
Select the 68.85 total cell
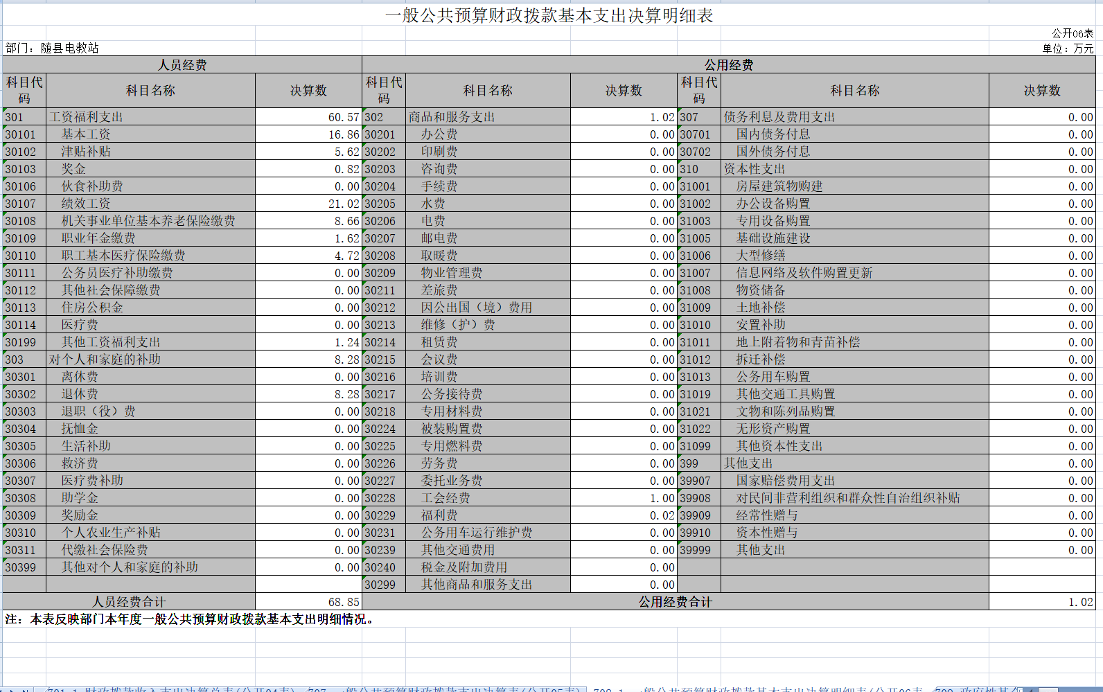(308, 602)
